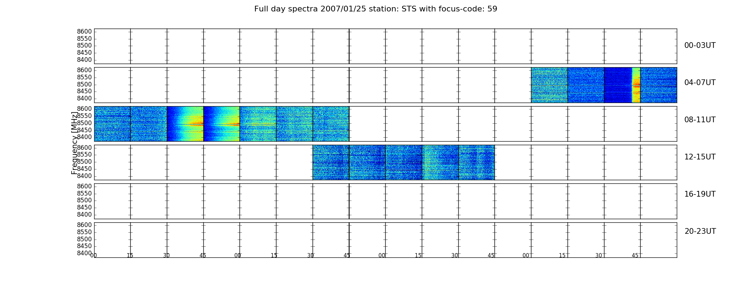Select the "00-03UT" row label
This screenshot has width=752, height=286.
(700, 45)
